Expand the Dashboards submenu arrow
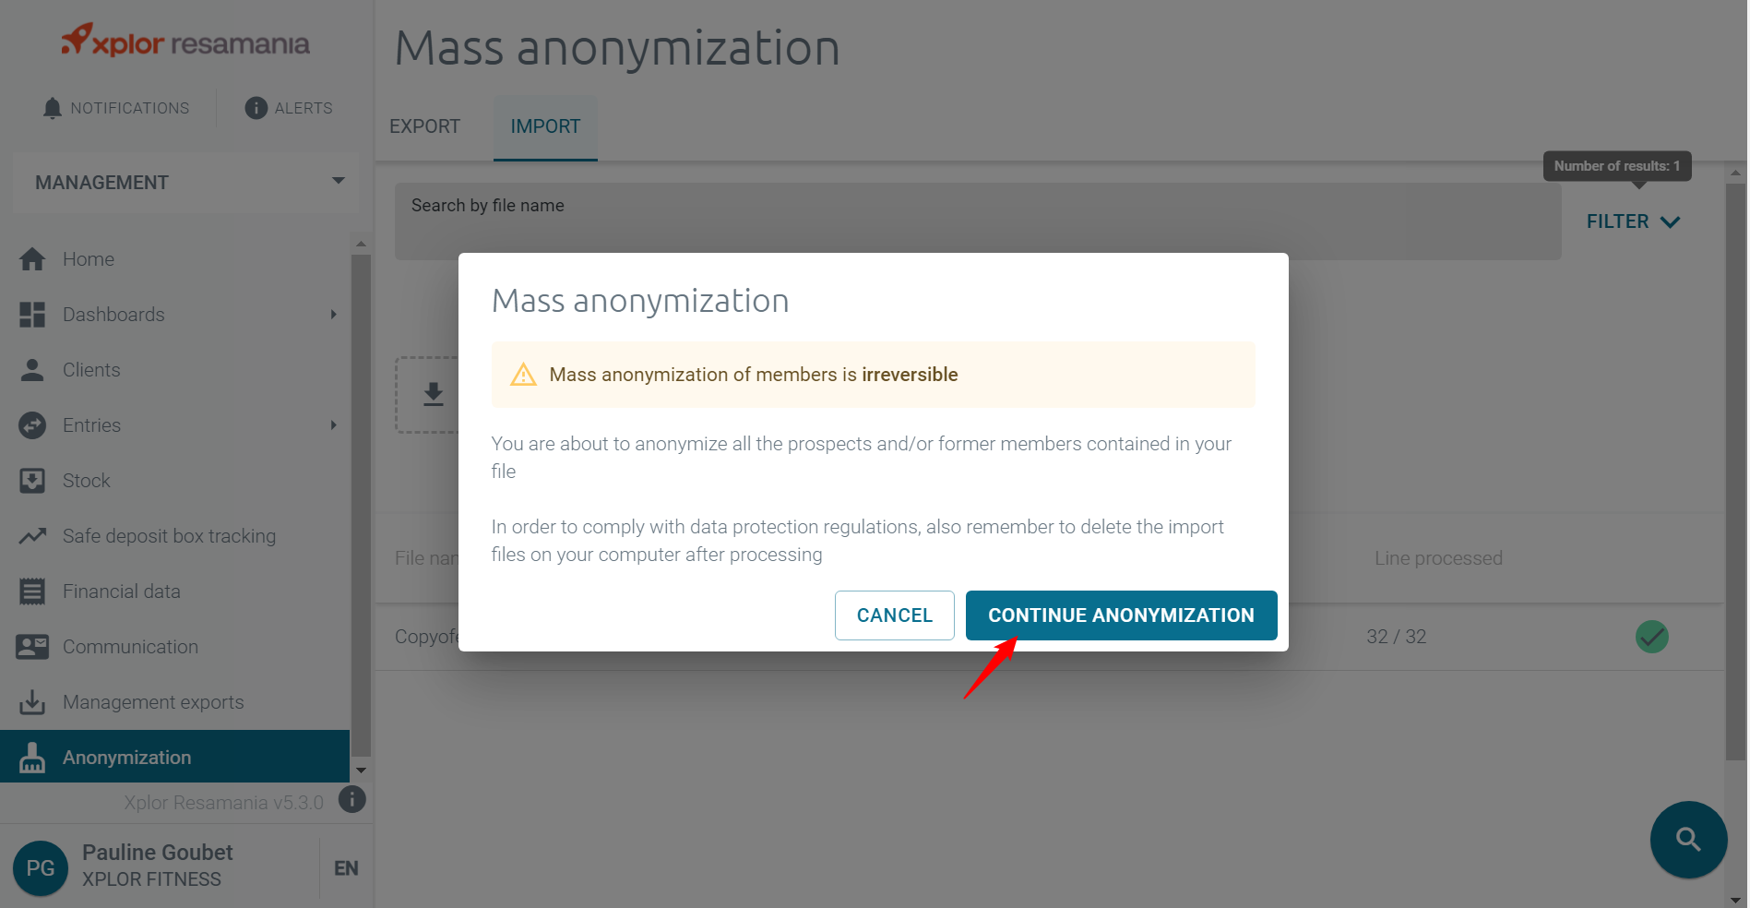1750x908 pixels. (334, 315)
